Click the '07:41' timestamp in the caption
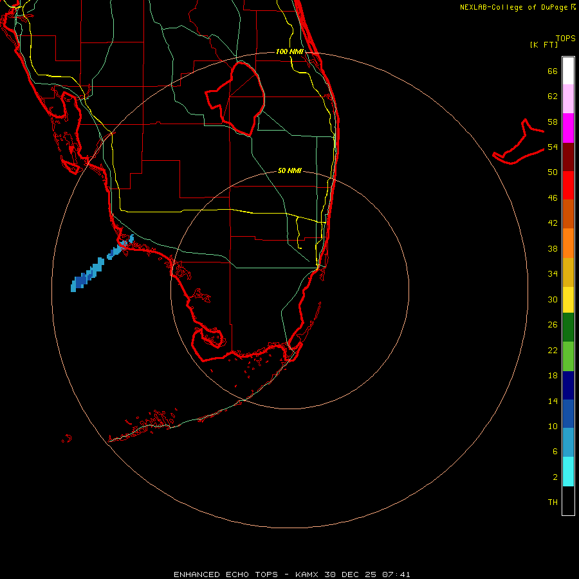 click(396, 574)
